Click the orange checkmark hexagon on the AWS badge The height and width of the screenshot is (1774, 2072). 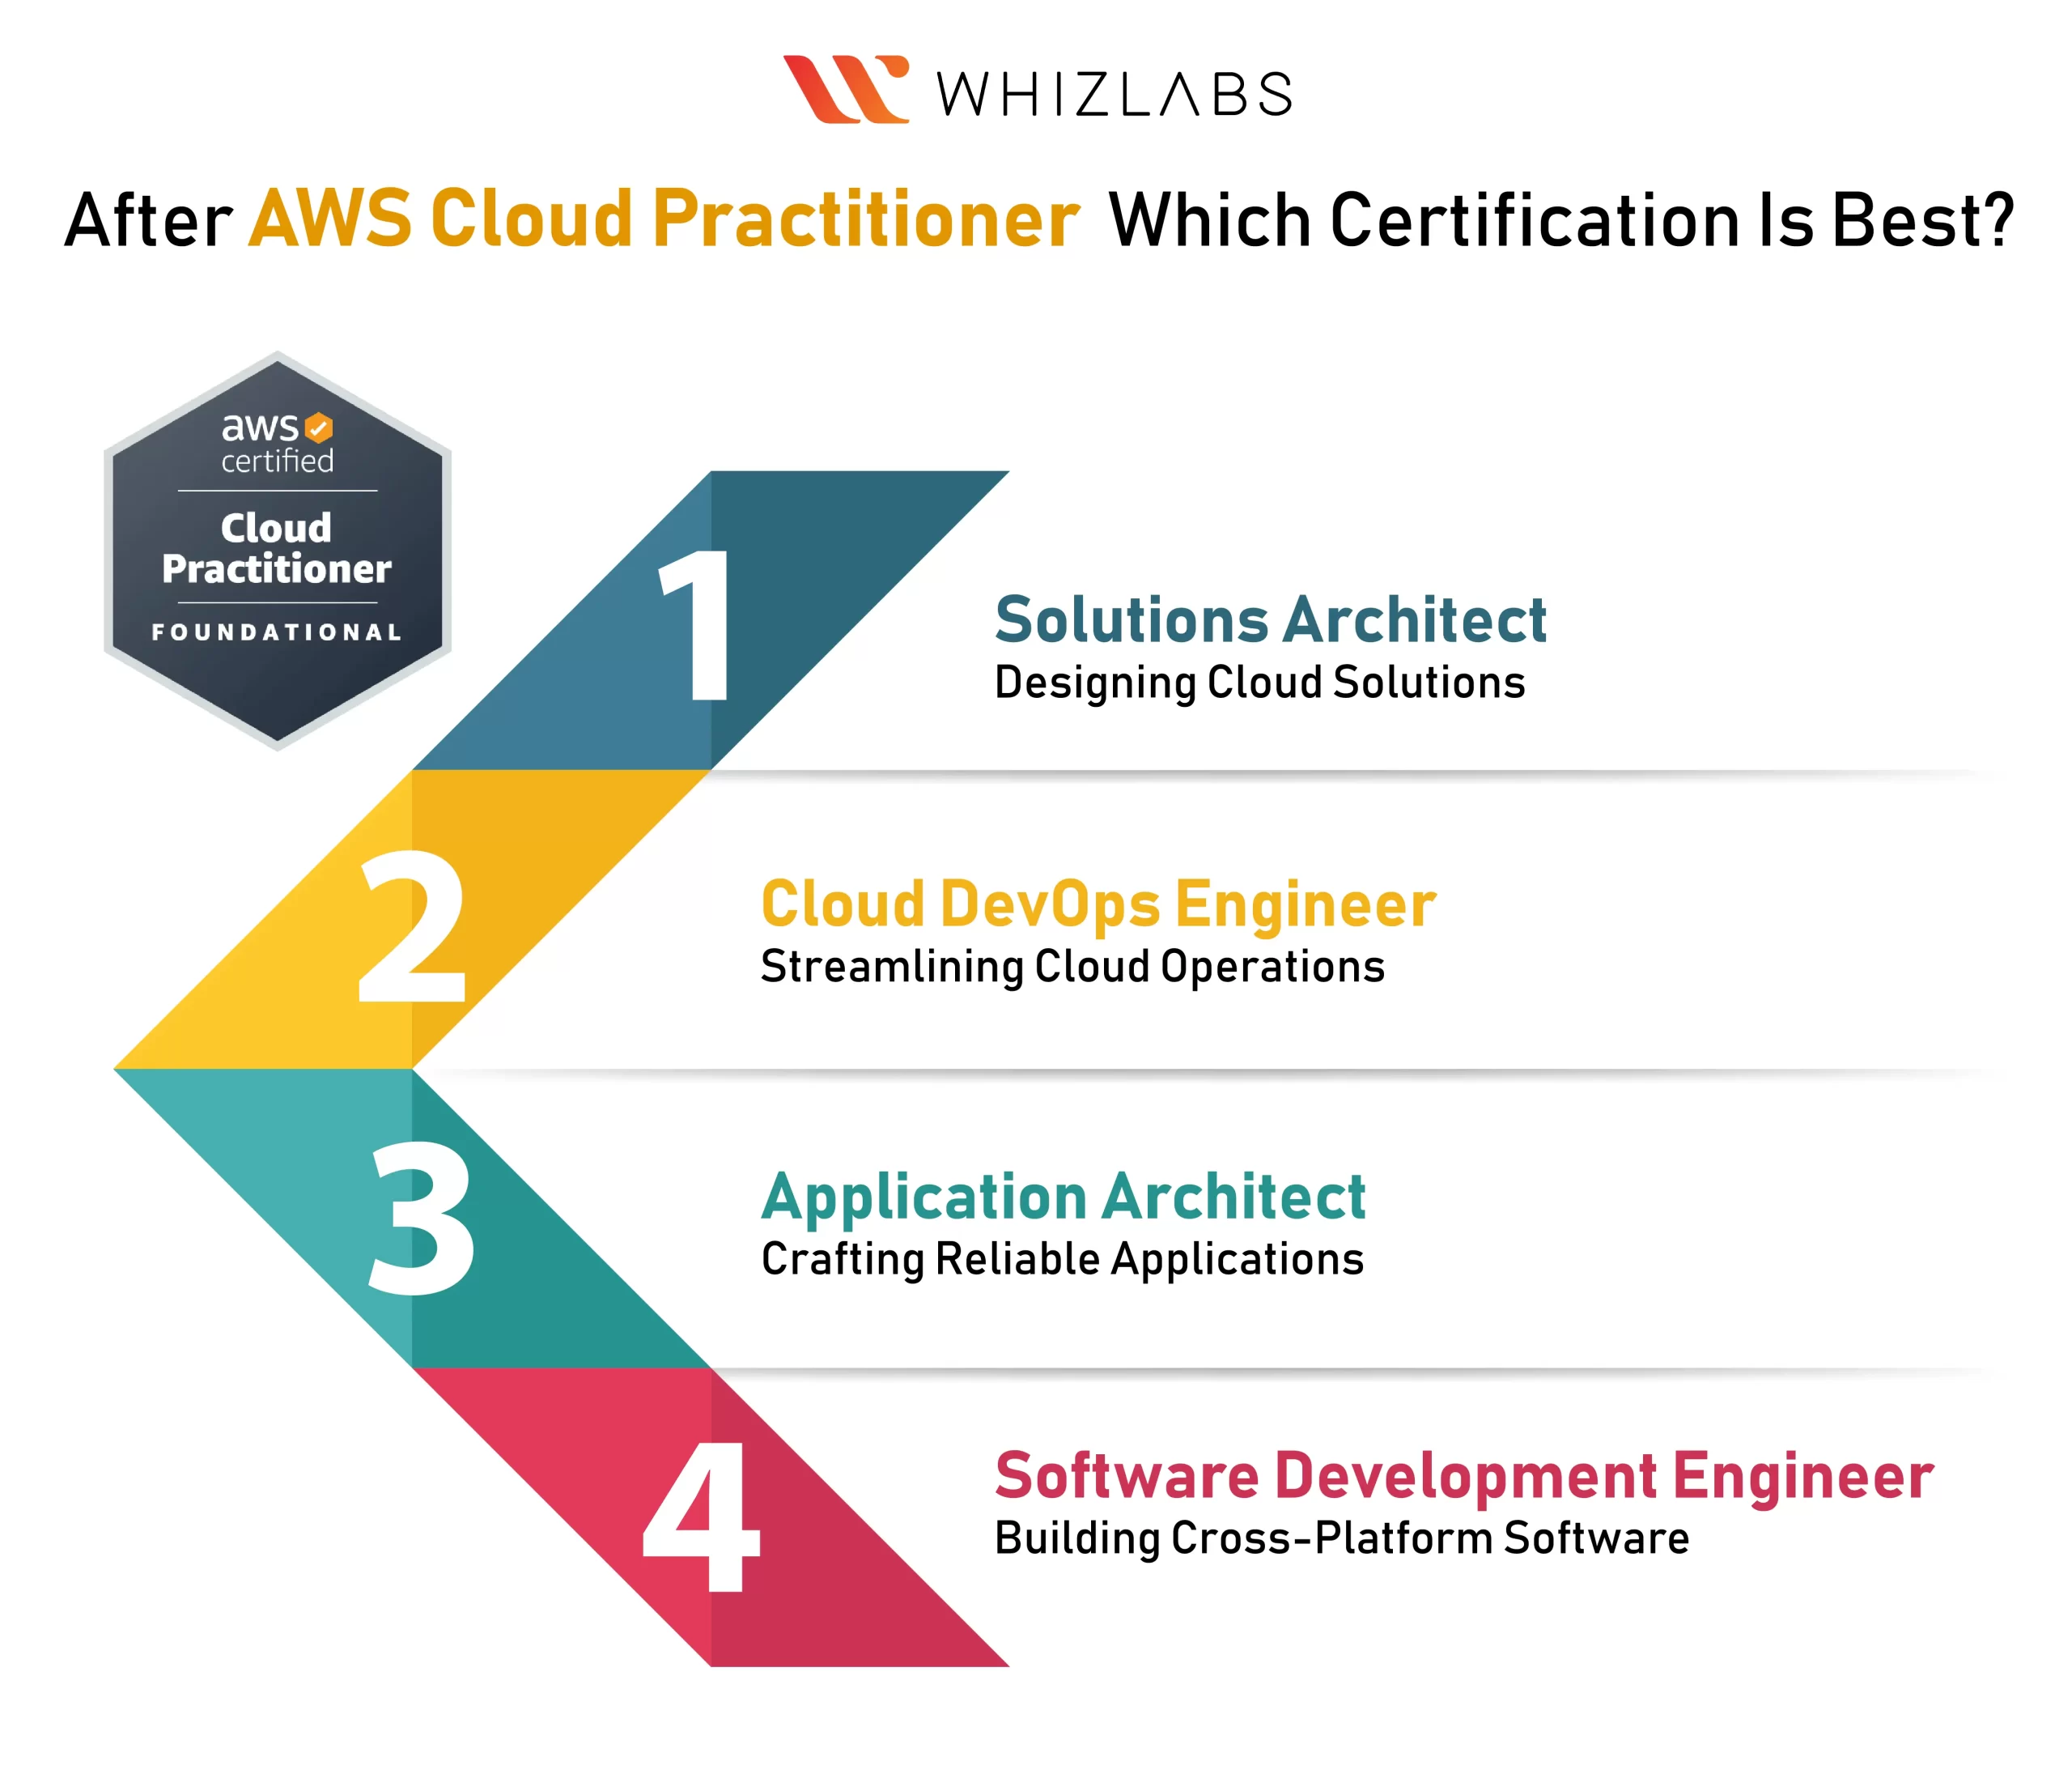[319, 428]
